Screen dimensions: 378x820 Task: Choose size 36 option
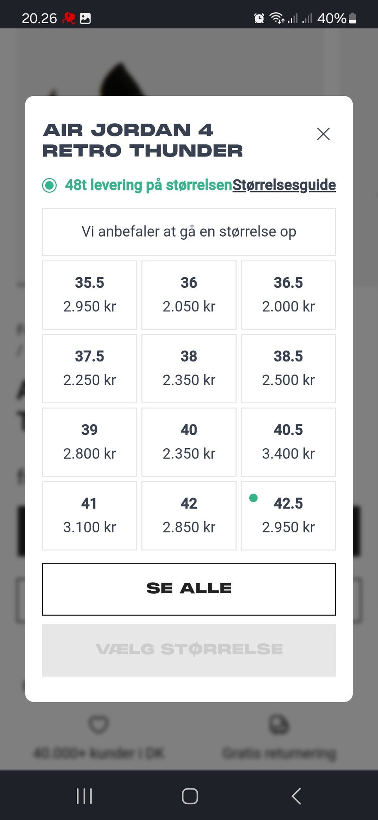click(x=189, y=294)
